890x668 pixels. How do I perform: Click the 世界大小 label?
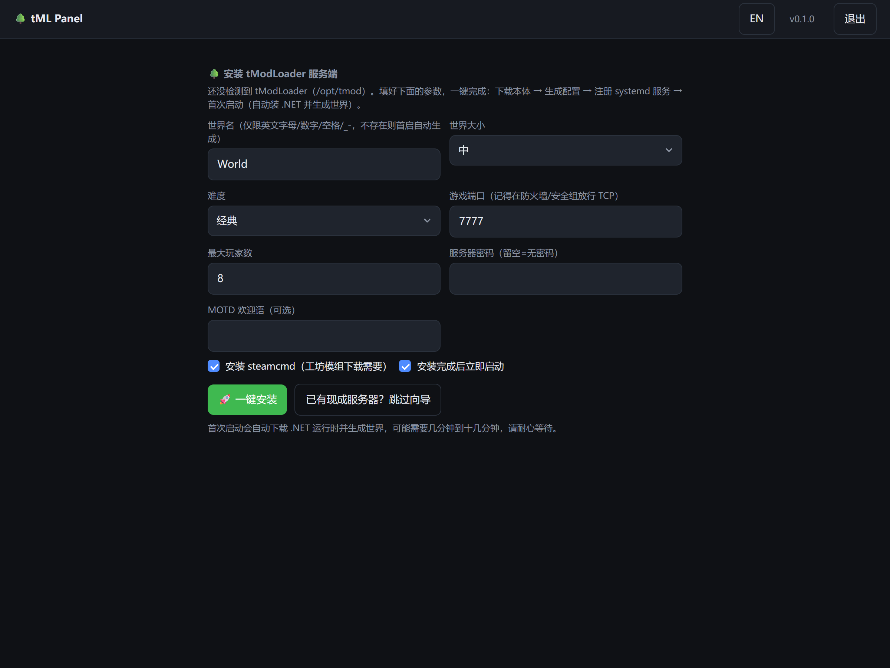[x=467, y=126]
